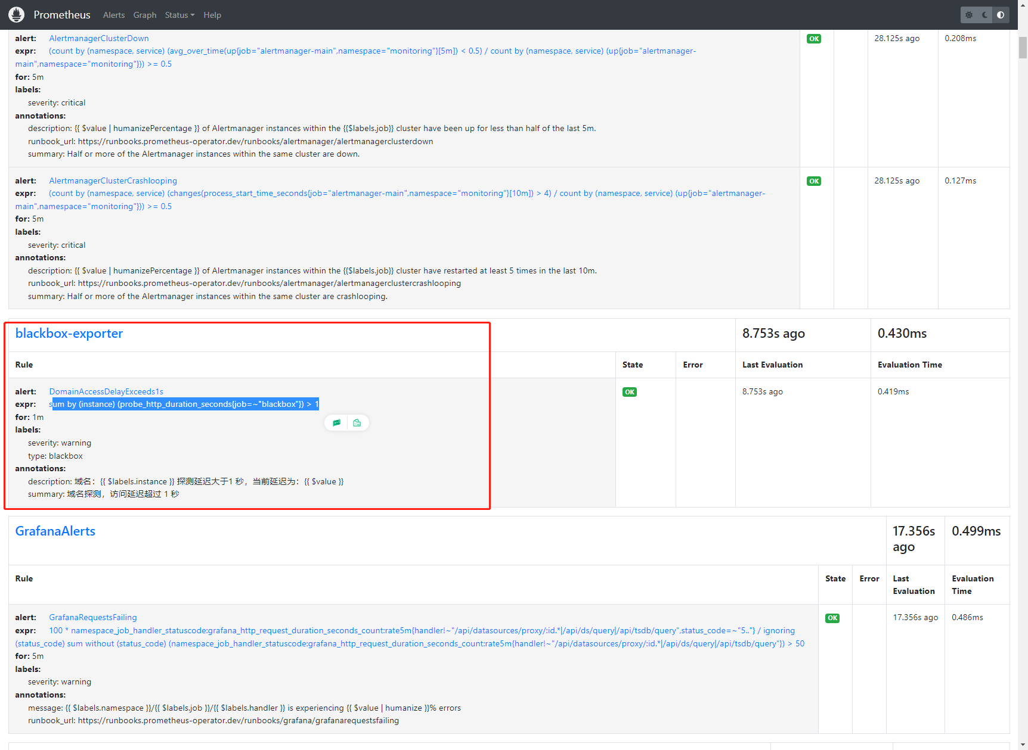Click OK badge for AlertmanagerClusterCrashlooping rule
Viewport: 1028px width, 750px height.
pyautogui.click(x=814, y=181)
